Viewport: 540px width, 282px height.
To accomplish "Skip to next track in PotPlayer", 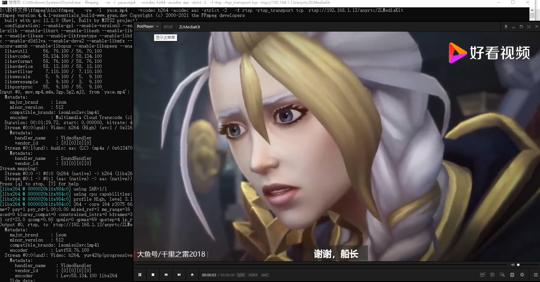I will click(179, 275).
